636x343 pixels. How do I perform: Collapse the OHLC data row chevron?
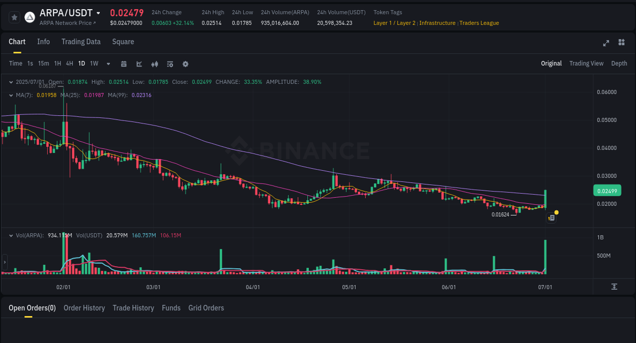coord(11,81)
